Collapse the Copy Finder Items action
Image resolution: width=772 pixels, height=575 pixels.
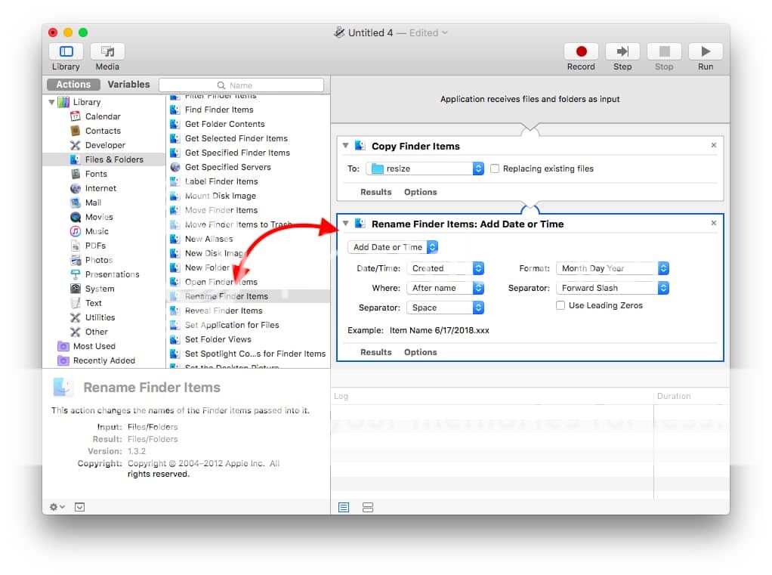(x=346, y=146)
